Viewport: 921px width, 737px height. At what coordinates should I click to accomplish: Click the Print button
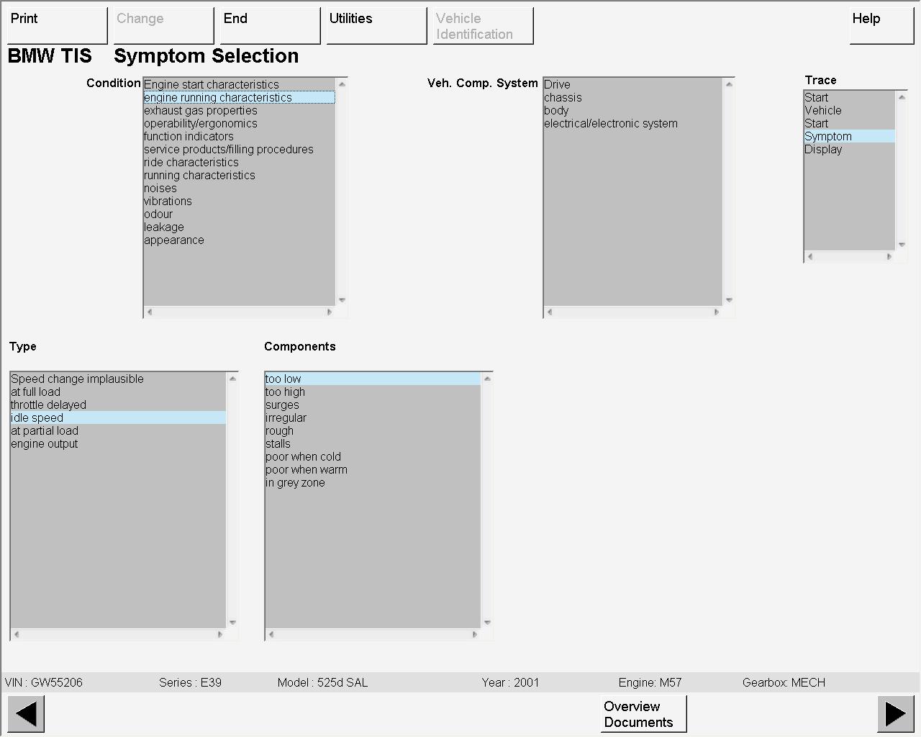coord(58,26)
